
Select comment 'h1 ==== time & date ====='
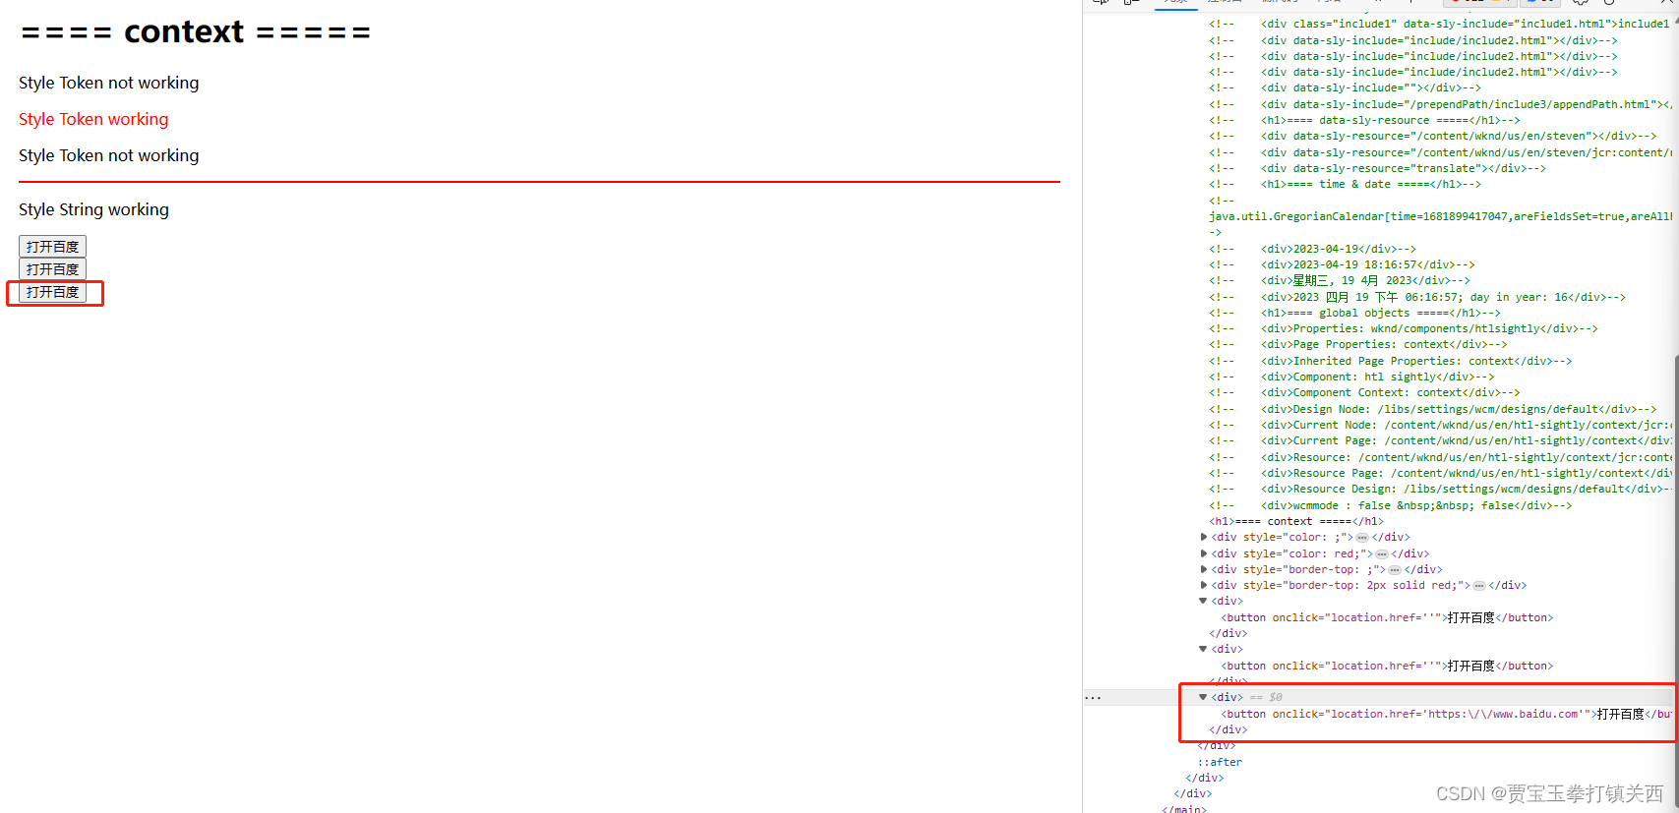[1345, 184]
